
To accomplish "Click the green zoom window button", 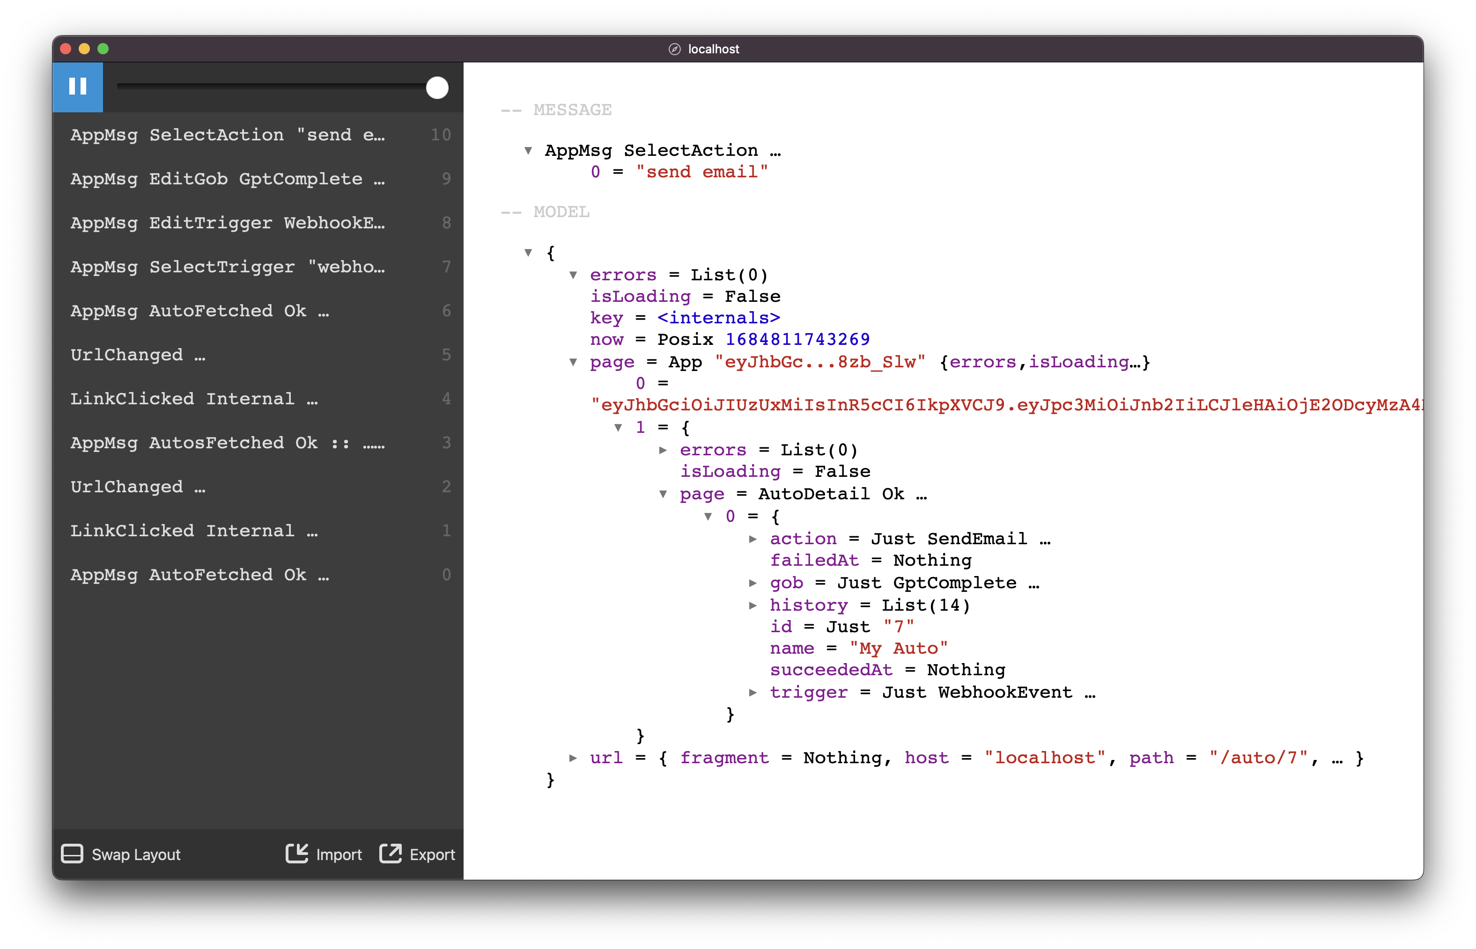I will [x=103, y=49].
